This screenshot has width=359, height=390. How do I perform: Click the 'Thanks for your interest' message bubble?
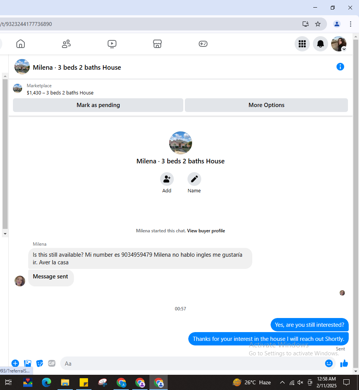(268, 339)
